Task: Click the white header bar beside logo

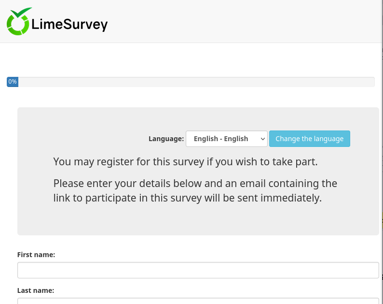Action: click(x=241, y=22)
